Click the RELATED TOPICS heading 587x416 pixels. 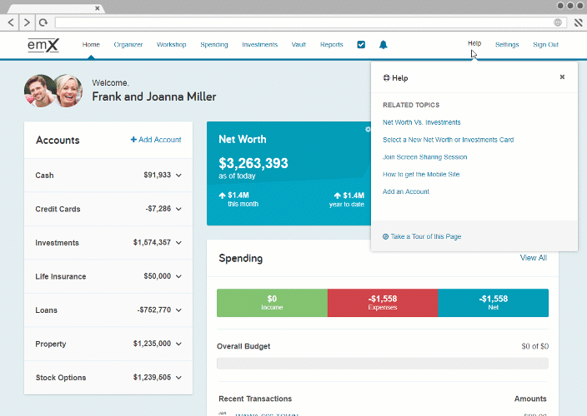click(x=411, y=105)
